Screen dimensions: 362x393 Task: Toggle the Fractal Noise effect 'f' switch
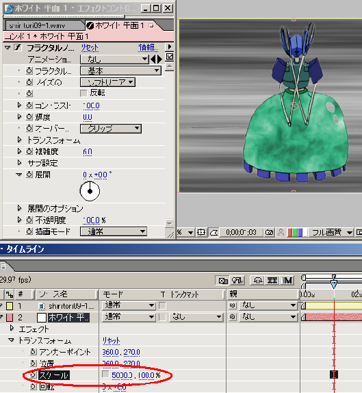point(17,47)
